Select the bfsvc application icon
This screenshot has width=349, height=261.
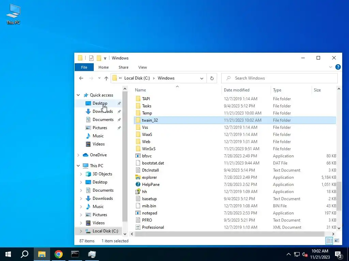(138, 156)
